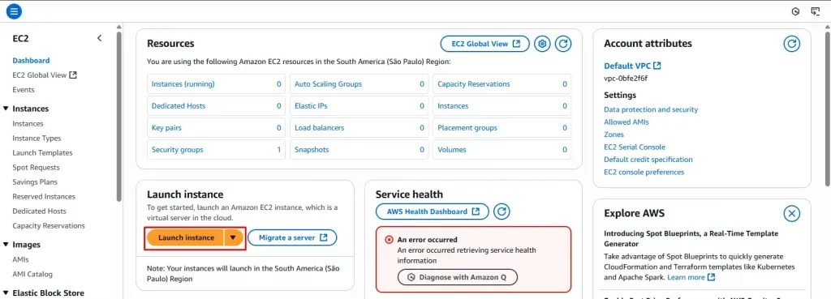Click Diagnose with Amazon Q button
Image resolution: width=831 pixels, height=299 pixels.
[458, 277]
